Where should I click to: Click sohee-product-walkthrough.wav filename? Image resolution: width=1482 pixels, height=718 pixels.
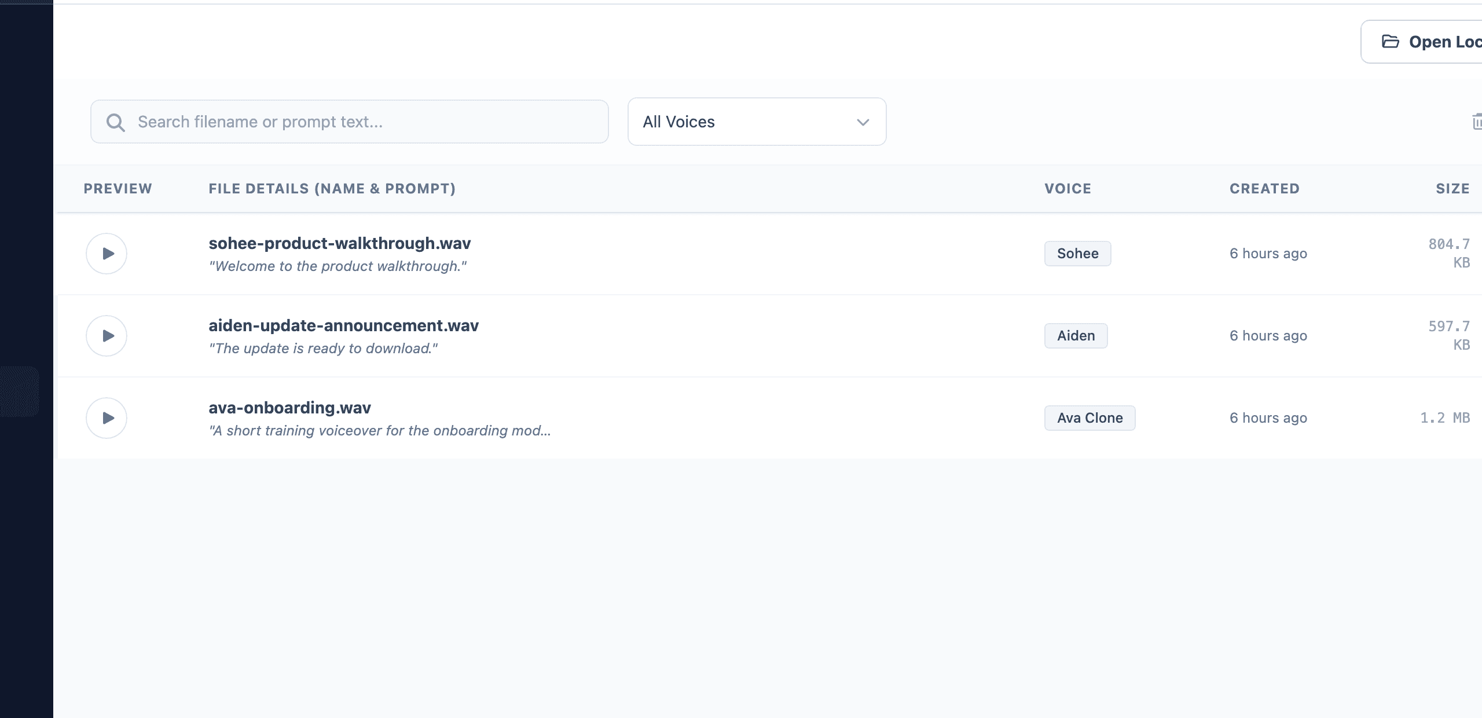340,243
